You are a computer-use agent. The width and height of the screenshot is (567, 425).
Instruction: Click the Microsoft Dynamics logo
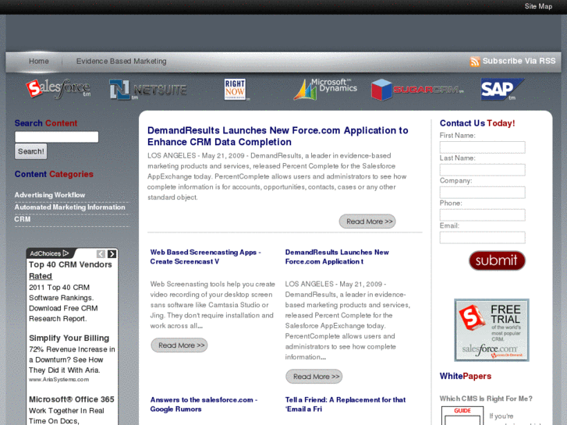[325, 89]
